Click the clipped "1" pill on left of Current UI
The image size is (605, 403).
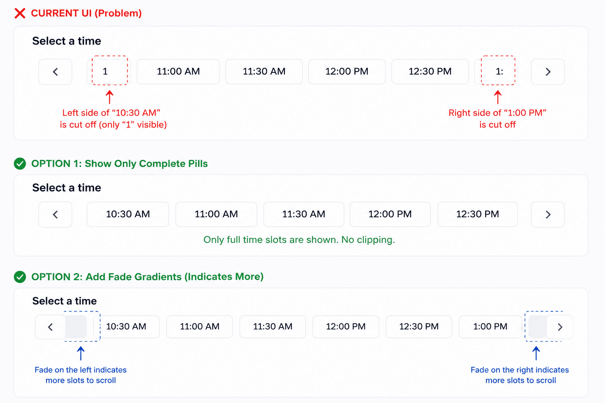click(107, 72)
